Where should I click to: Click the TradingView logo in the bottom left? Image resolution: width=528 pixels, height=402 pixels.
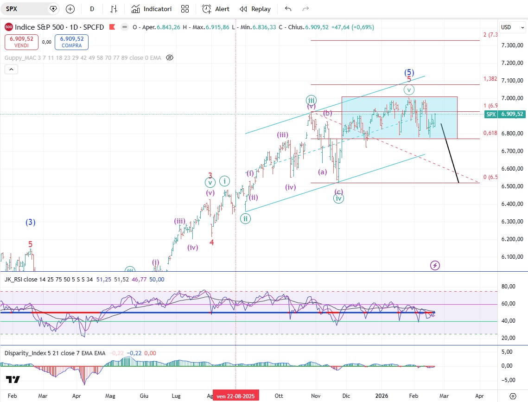click(x=13, y=379)
